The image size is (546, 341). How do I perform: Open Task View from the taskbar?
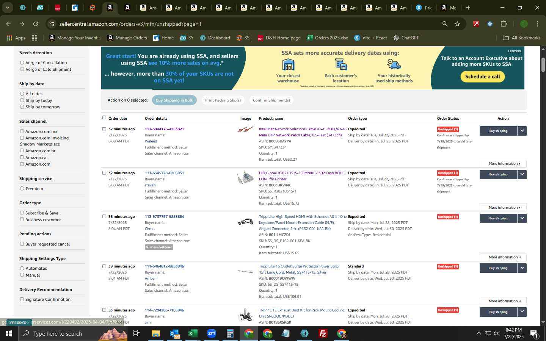(136, 333)
